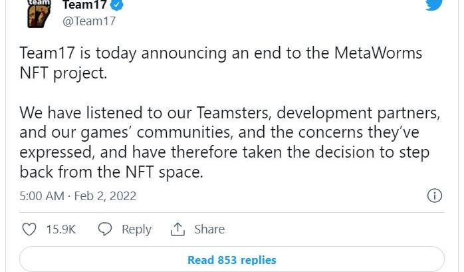This screenshot has height=272, width=464.
Task: Click the 5:00 AM tweet time
Action: 42,196
